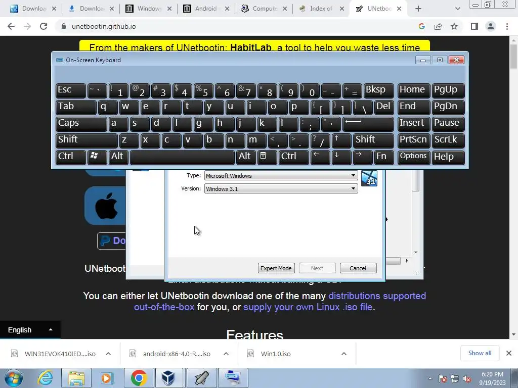Open UNetbootin app on taskbar
This screenshot has width=518, height=388.
pyautogui.click(x=201, y=378)
